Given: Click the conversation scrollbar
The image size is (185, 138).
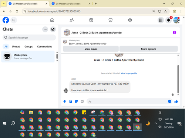Looking at the screenshot, I should (178, 79).
